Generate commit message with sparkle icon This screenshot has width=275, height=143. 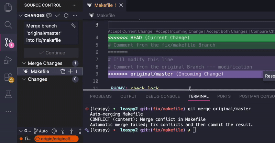point(73,26)
